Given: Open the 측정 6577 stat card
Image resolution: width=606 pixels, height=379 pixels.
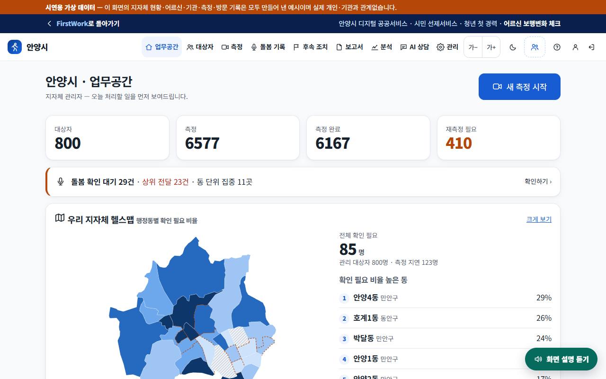Looking at the screenshot, I should coord(238,138).
